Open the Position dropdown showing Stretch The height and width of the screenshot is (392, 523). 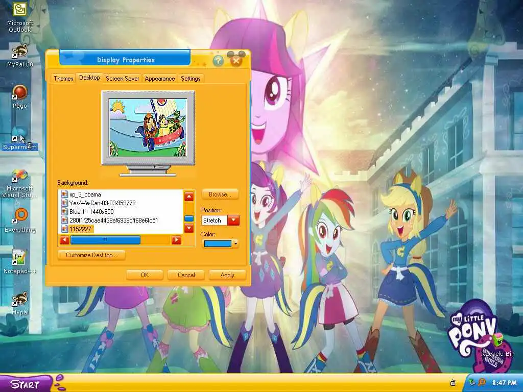(x=233, y=220)
